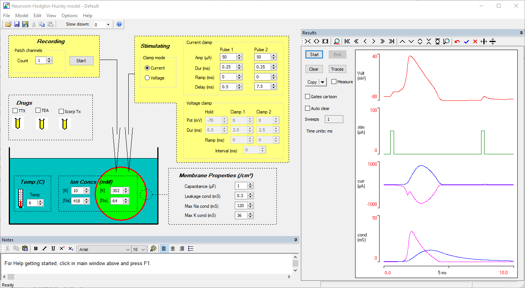Click the Max Na cond input field
Screen dimensions: 525x288
241,205
